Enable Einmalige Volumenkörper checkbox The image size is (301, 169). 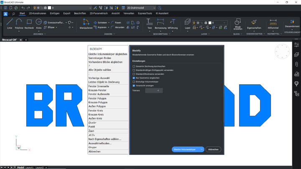coord(134,82)
